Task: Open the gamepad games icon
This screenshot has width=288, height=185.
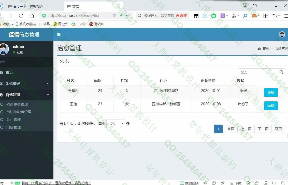Action: [x=254, y=16]
